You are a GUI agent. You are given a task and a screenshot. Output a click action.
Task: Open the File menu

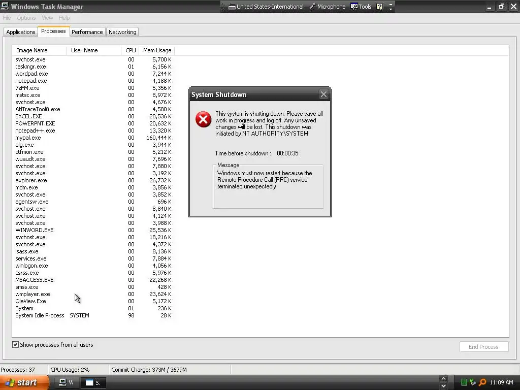tap(7, 18)
